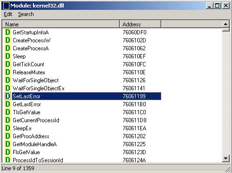The width and height of the screenshot is (232, 173).
Task: Click the D icon for SetLastError row
Action: coord(8,96)
